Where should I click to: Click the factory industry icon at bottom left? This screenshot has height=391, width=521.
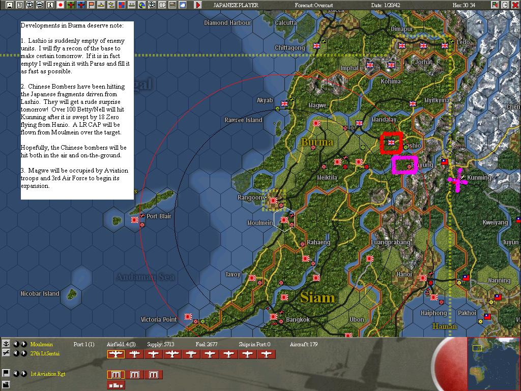pos(6,385)
